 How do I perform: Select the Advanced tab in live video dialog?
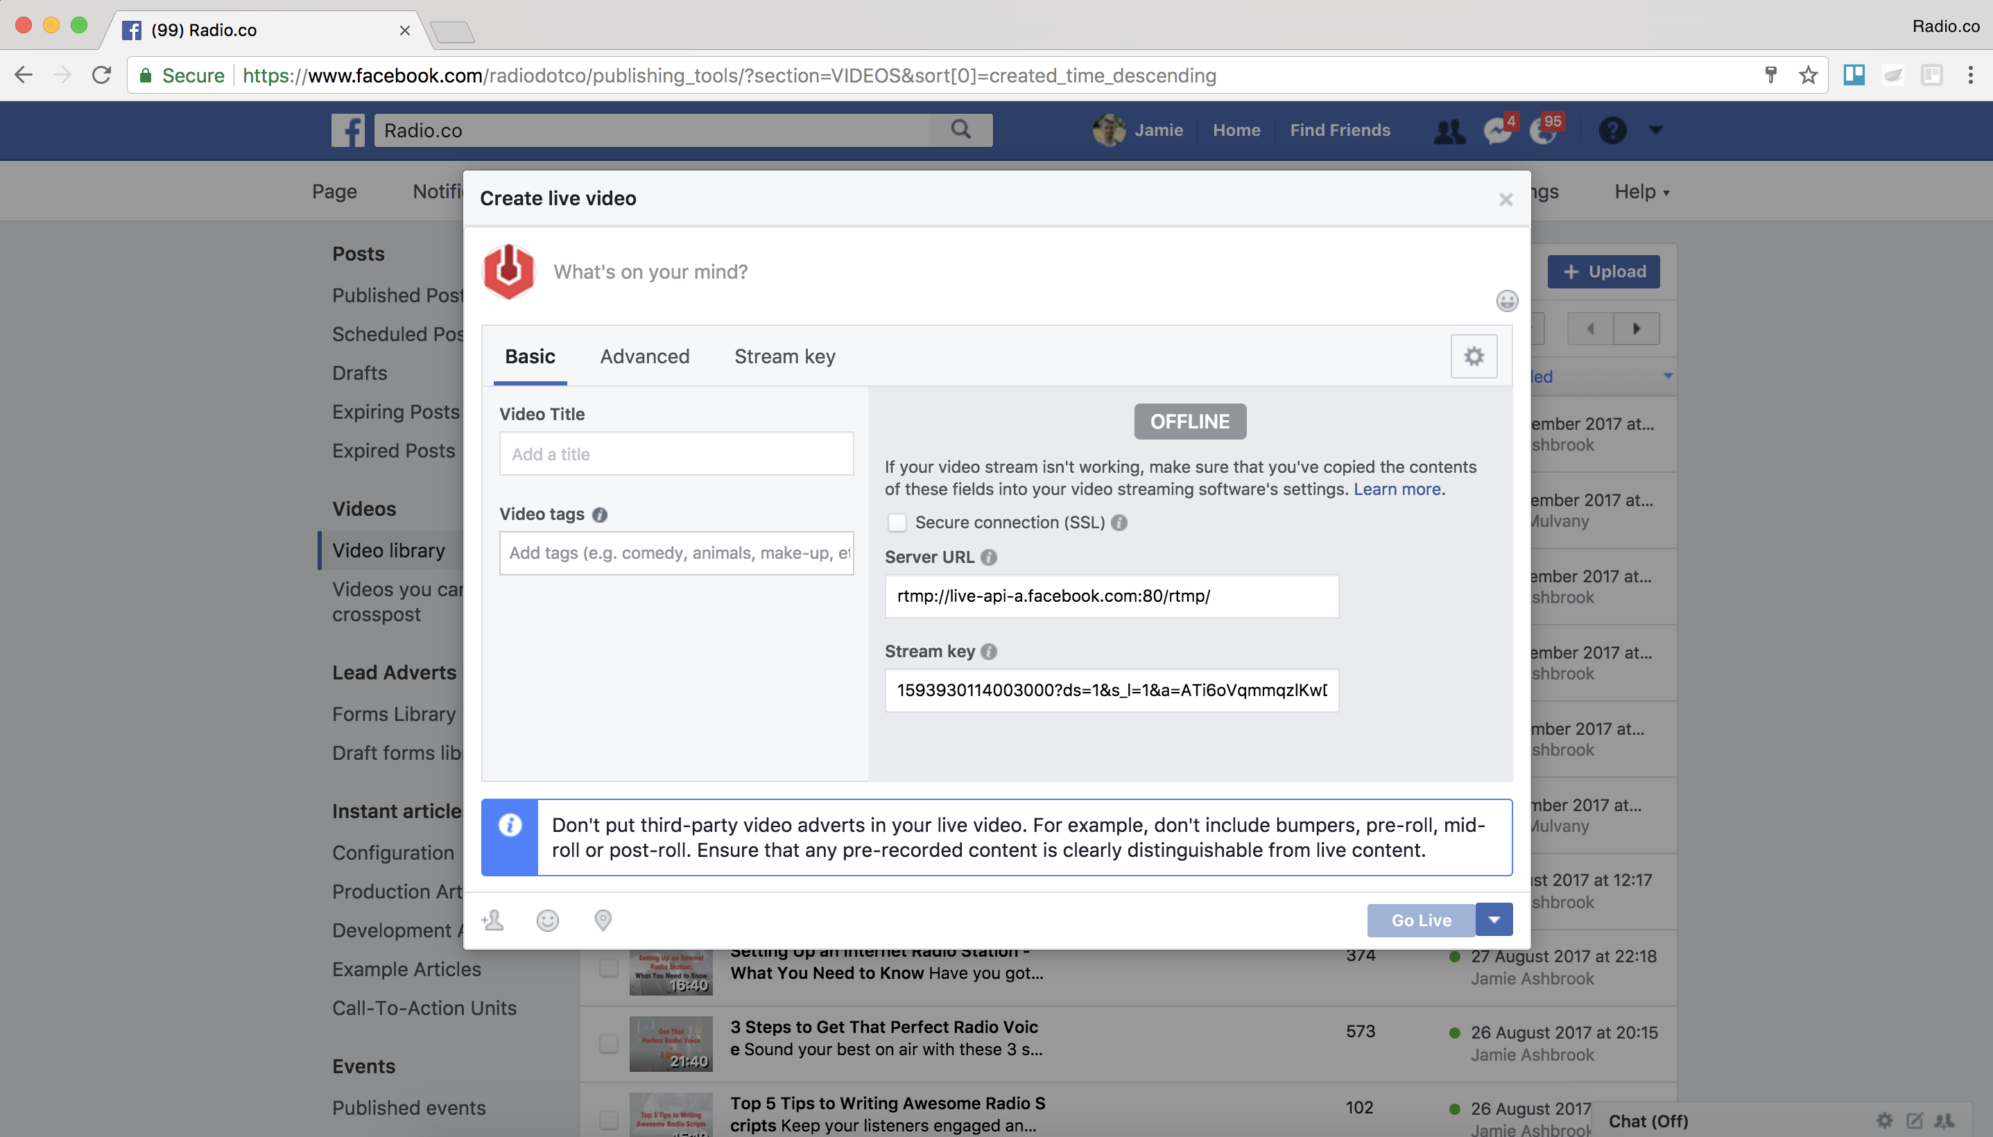coord(645,356)
